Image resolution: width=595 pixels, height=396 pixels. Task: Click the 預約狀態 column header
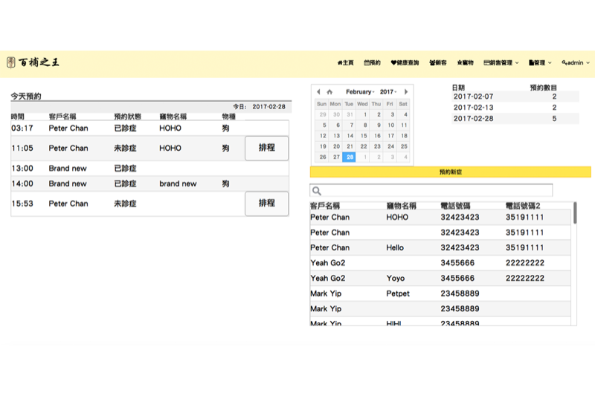click(x=127, y=117)
